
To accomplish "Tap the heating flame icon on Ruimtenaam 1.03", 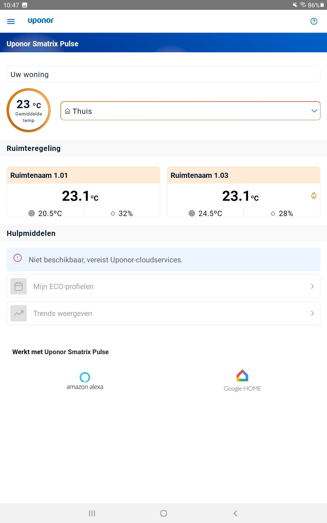I will pos(314,195).
